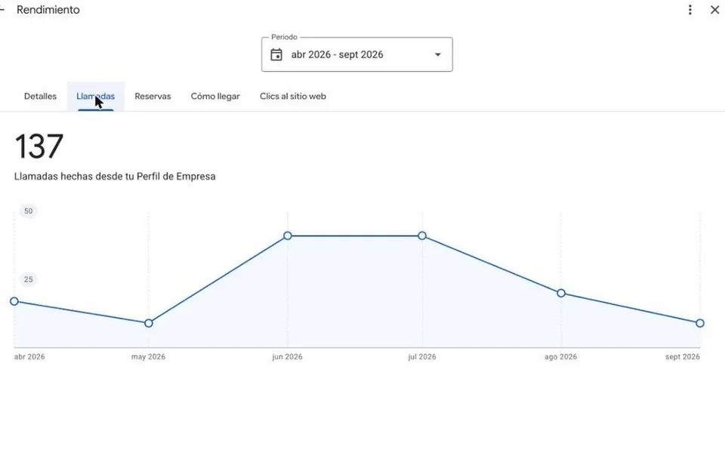Select the abr 2026 - sept 2026 period text
This screenshot has width=725, height=453.
(x=337, y=54)
